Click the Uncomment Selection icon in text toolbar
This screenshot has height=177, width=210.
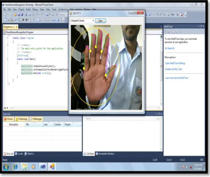[x=34, y=20]
